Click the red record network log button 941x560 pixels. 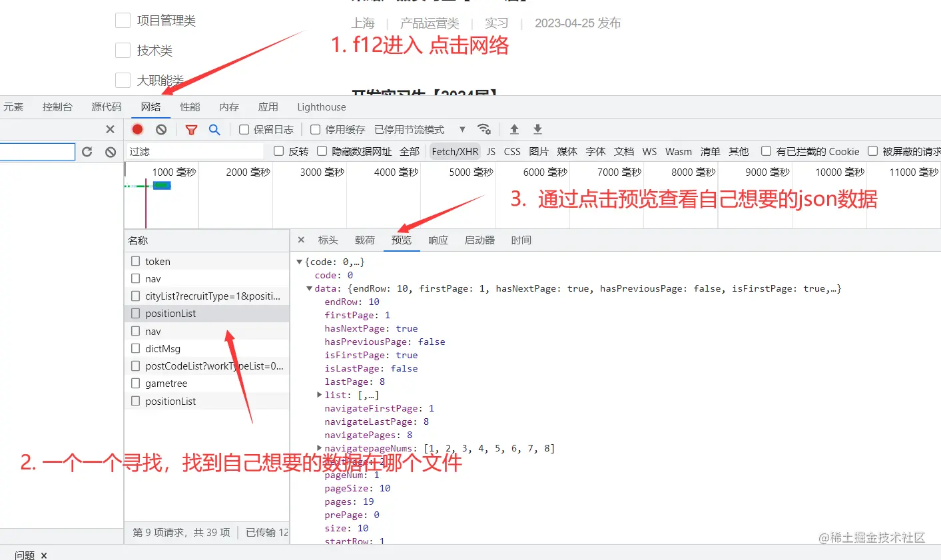tap(138, 129)
